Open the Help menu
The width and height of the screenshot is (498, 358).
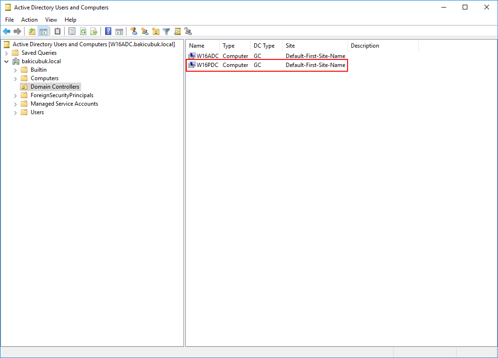click(x=71, y=20)
